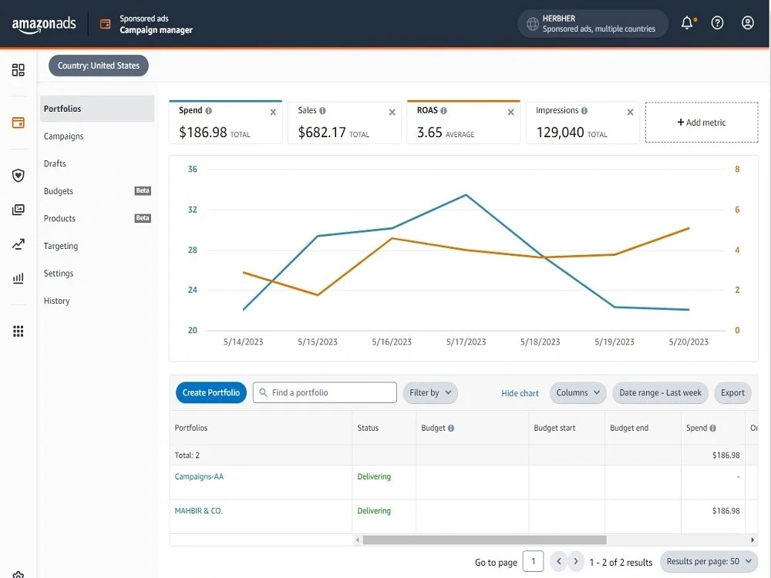Click the info icon next to ROAS metric
Image resolution: width=771 pixels, height=578 pixels.
click(x=443, y=110)
